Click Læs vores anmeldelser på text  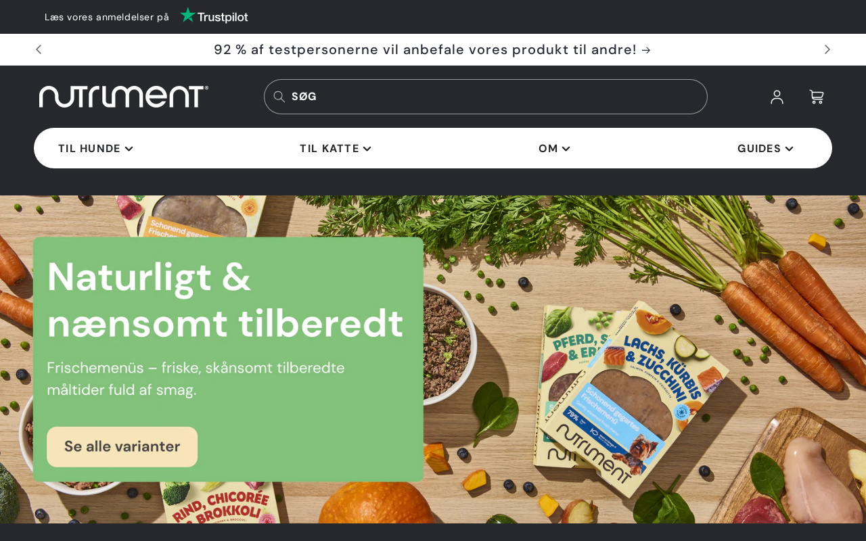107,17
